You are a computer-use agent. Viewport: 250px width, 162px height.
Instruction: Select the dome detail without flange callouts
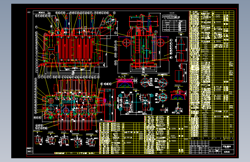tap(178, 95)
